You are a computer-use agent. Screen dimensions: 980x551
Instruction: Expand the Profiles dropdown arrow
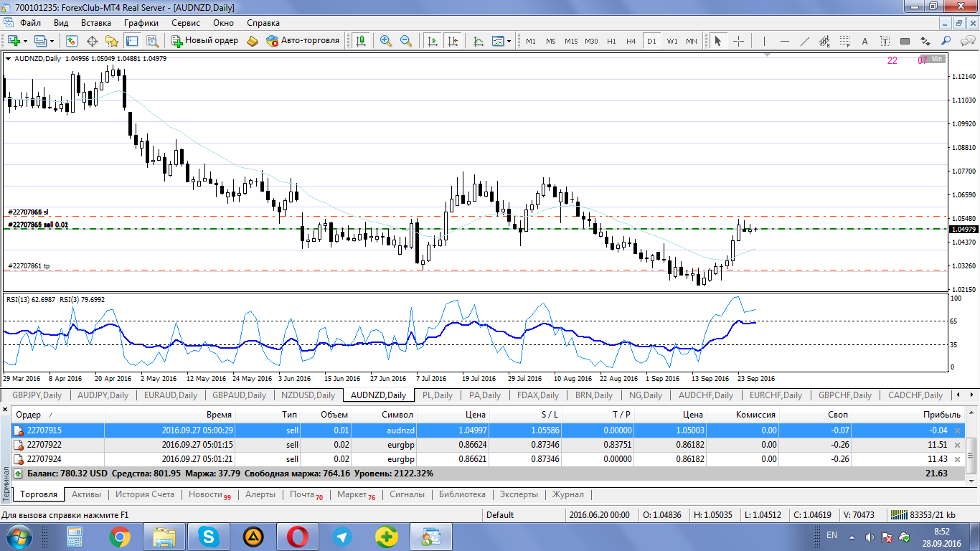click(52, 41)
